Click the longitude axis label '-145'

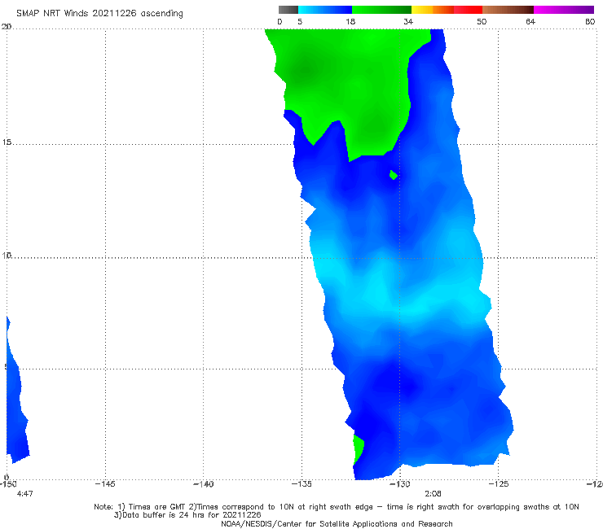(x=105, y=484)
